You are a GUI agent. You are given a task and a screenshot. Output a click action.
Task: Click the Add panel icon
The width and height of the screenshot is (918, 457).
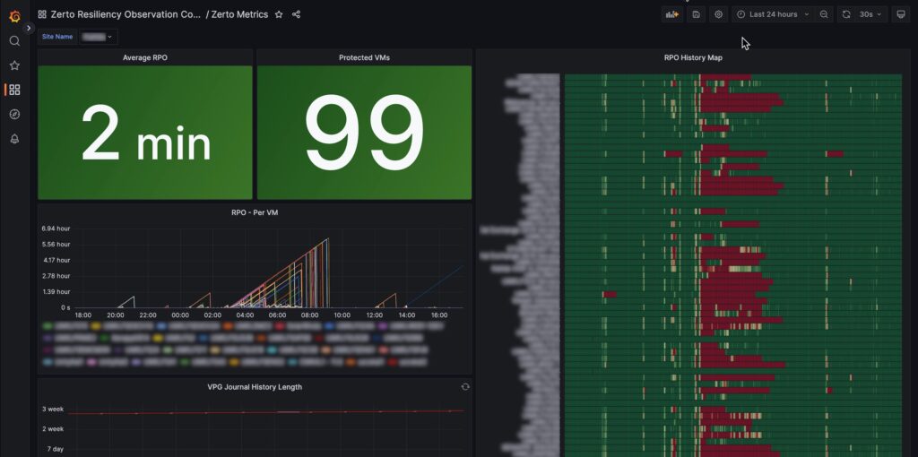672,14
